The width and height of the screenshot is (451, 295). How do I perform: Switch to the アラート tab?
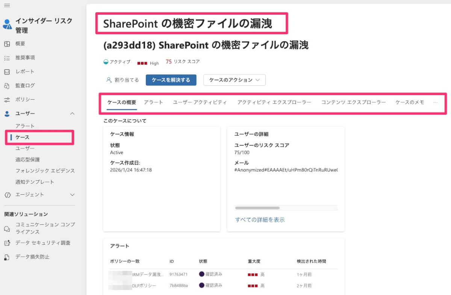153,102
